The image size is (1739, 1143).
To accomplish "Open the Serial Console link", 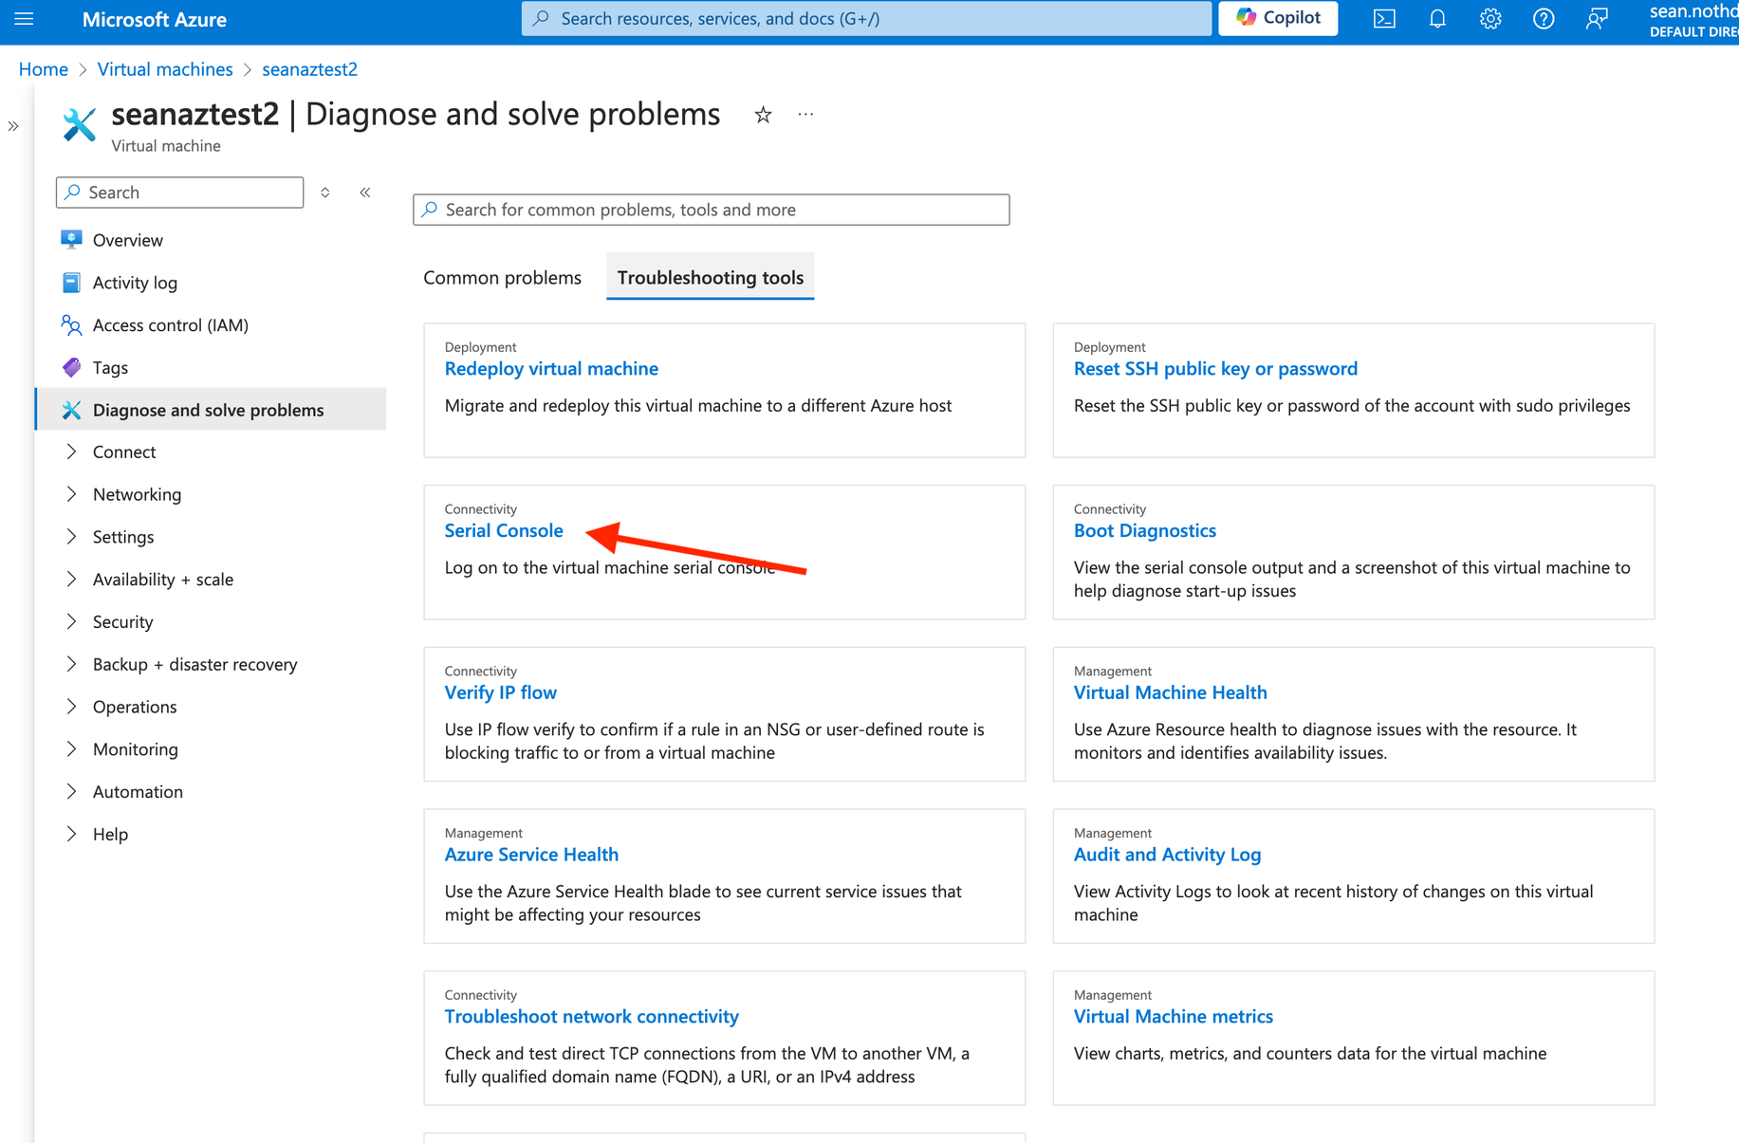I will click(x=504, y=530).
